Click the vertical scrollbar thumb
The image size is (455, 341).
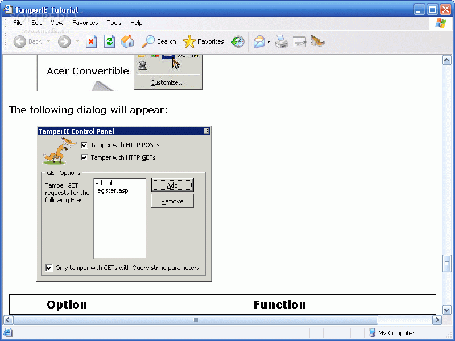[x=447, y=263]
